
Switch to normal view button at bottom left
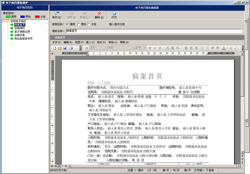[x=52, y=166]
